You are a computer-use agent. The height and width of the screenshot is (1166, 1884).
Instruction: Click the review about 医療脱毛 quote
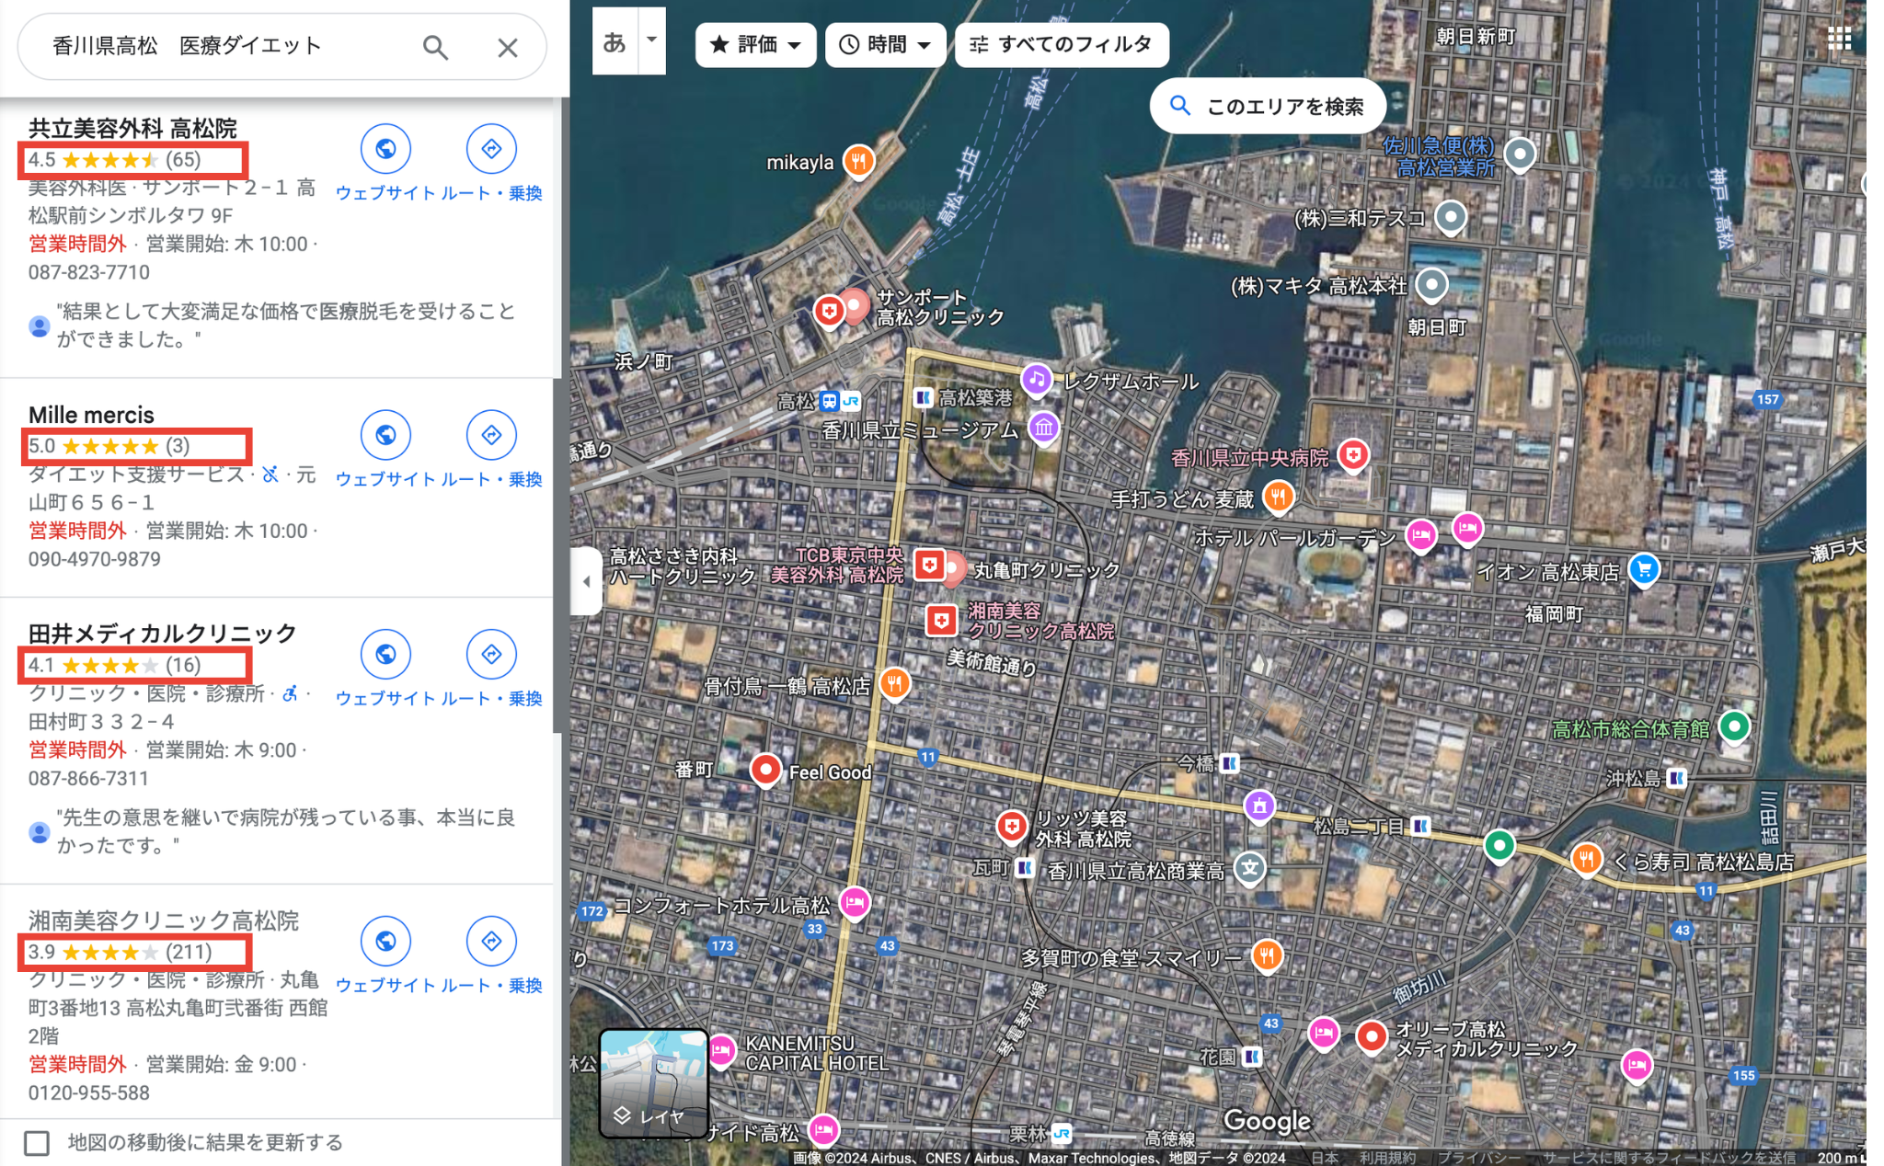(x=286, y=325)
